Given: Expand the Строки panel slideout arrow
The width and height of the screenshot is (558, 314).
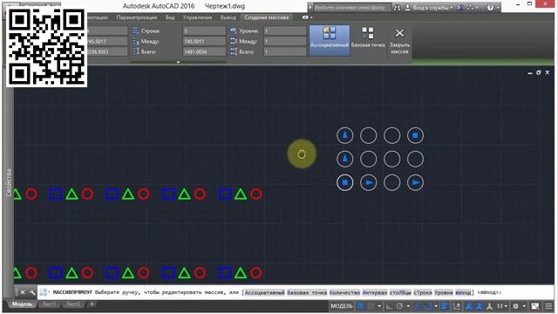Looking at the screenshot, I should tap(178, 62).
